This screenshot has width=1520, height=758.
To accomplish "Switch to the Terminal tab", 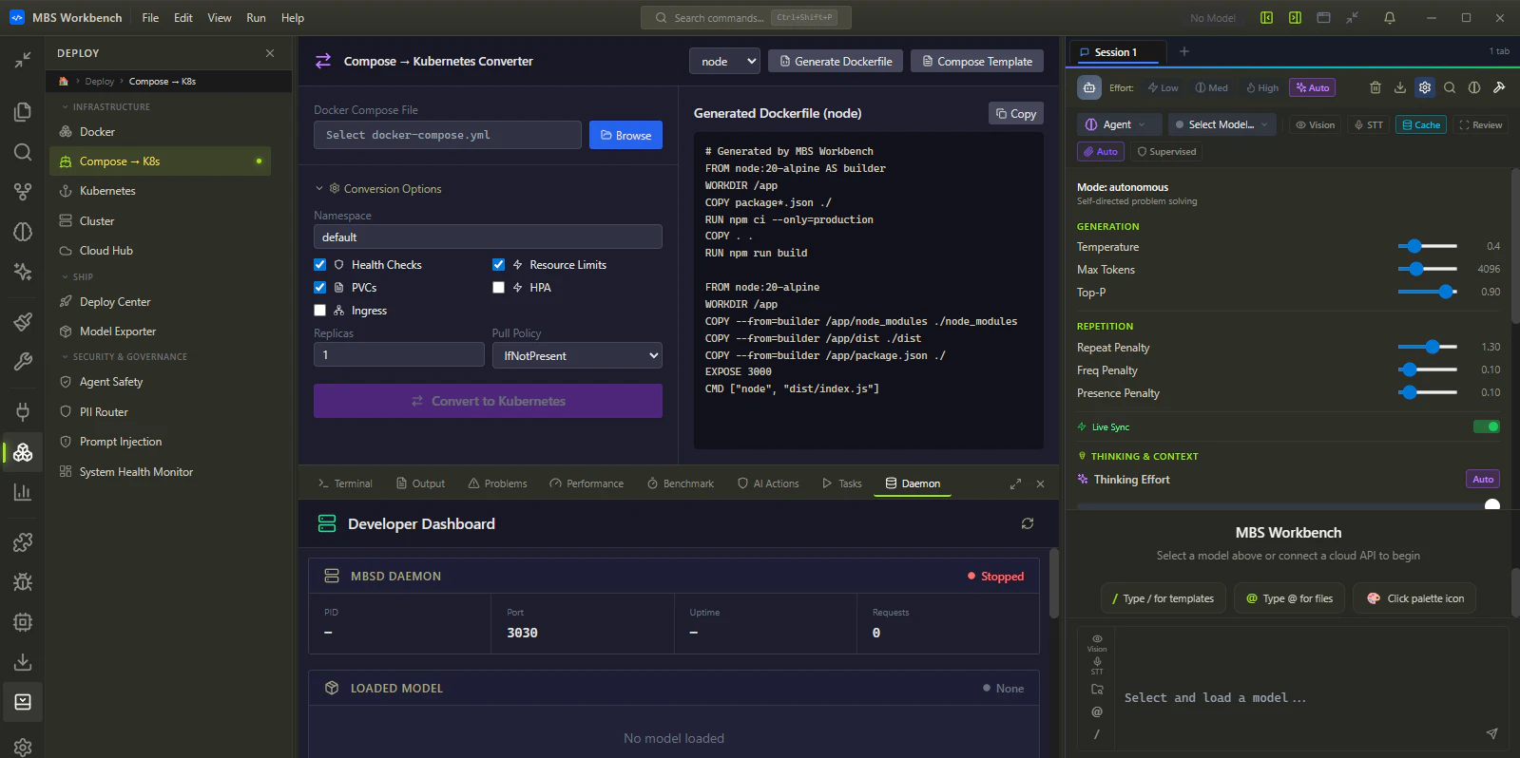I will 345,483.
